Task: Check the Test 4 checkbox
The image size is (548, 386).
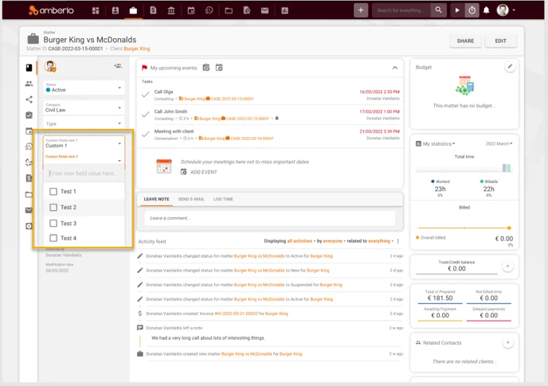Action: coord(53,238)
